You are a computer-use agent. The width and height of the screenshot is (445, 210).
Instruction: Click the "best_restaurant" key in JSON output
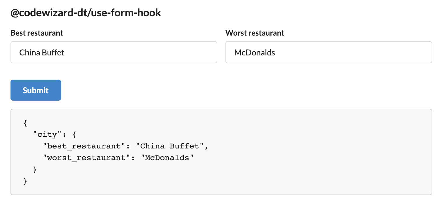(84, 146)
